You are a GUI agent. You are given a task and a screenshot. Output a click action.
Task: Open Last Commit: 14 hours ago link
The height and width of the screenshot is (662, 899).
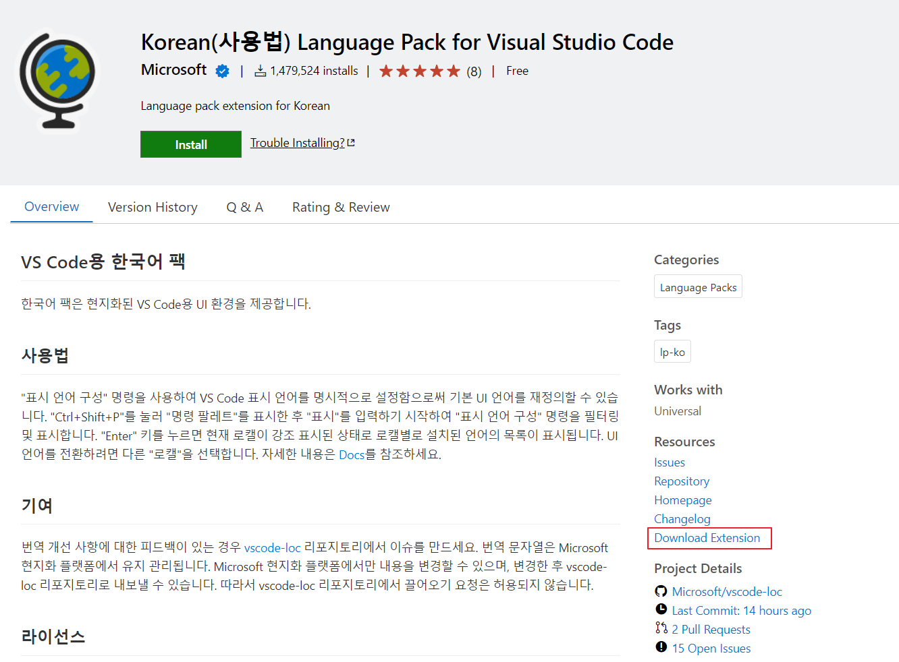tap(742, 611)
